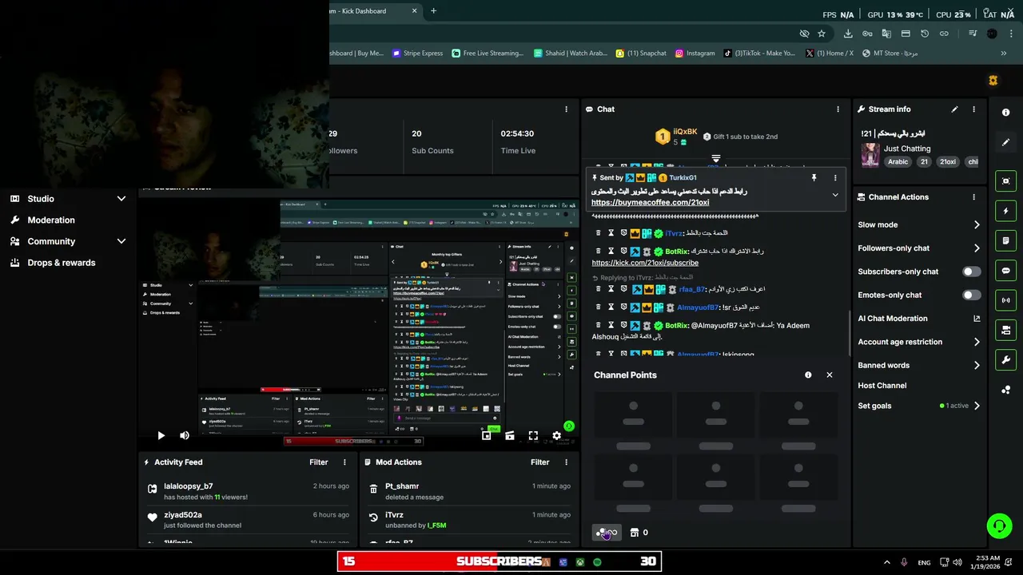Open the Channel Actions panel options menu
Image resolution: width=1023 pixels, height=575 pixels.
[x=973, y=197]
